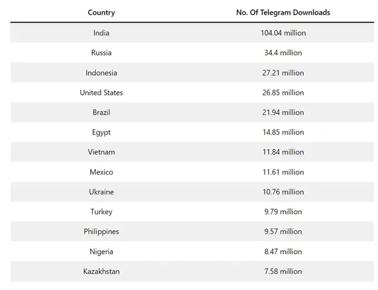Select the Kazakhstan row label

click(101, 272)
